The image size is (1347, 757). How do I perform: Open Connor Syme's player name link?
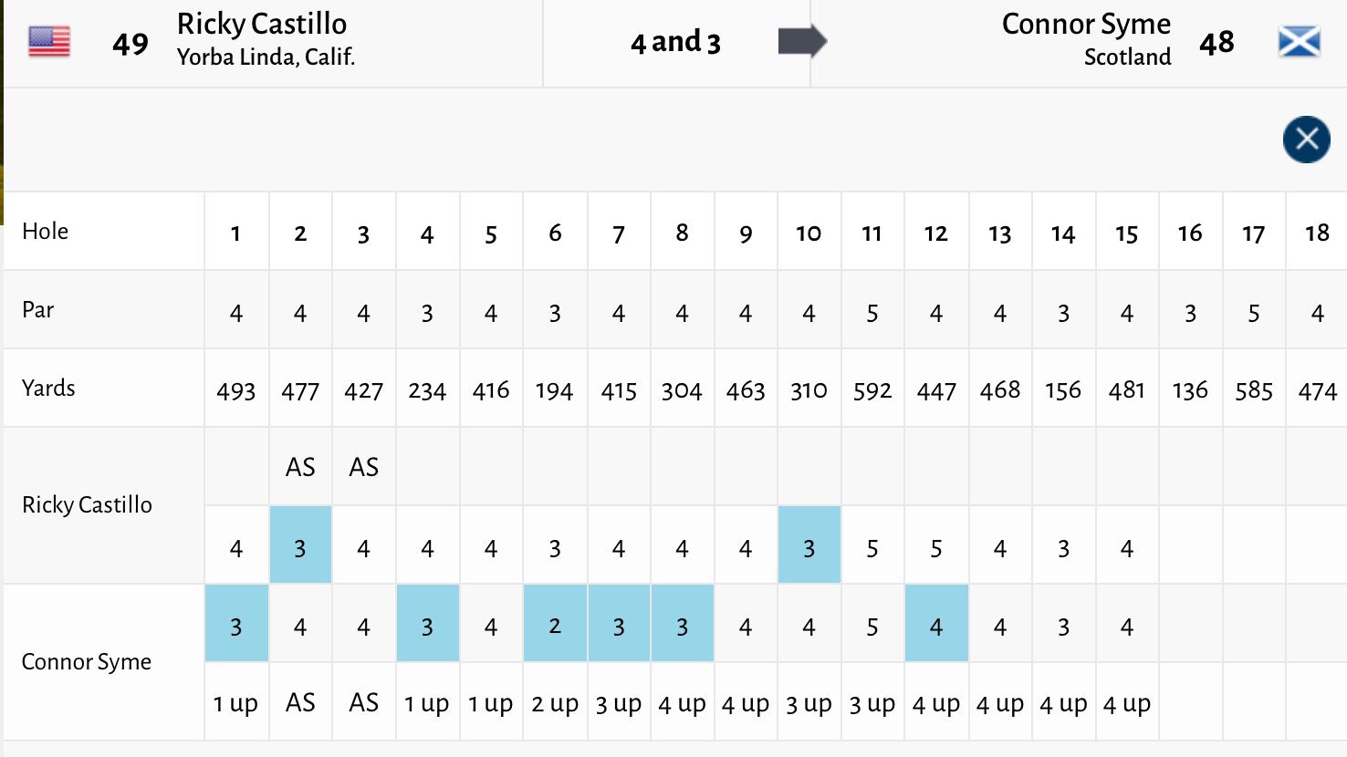1086,25
